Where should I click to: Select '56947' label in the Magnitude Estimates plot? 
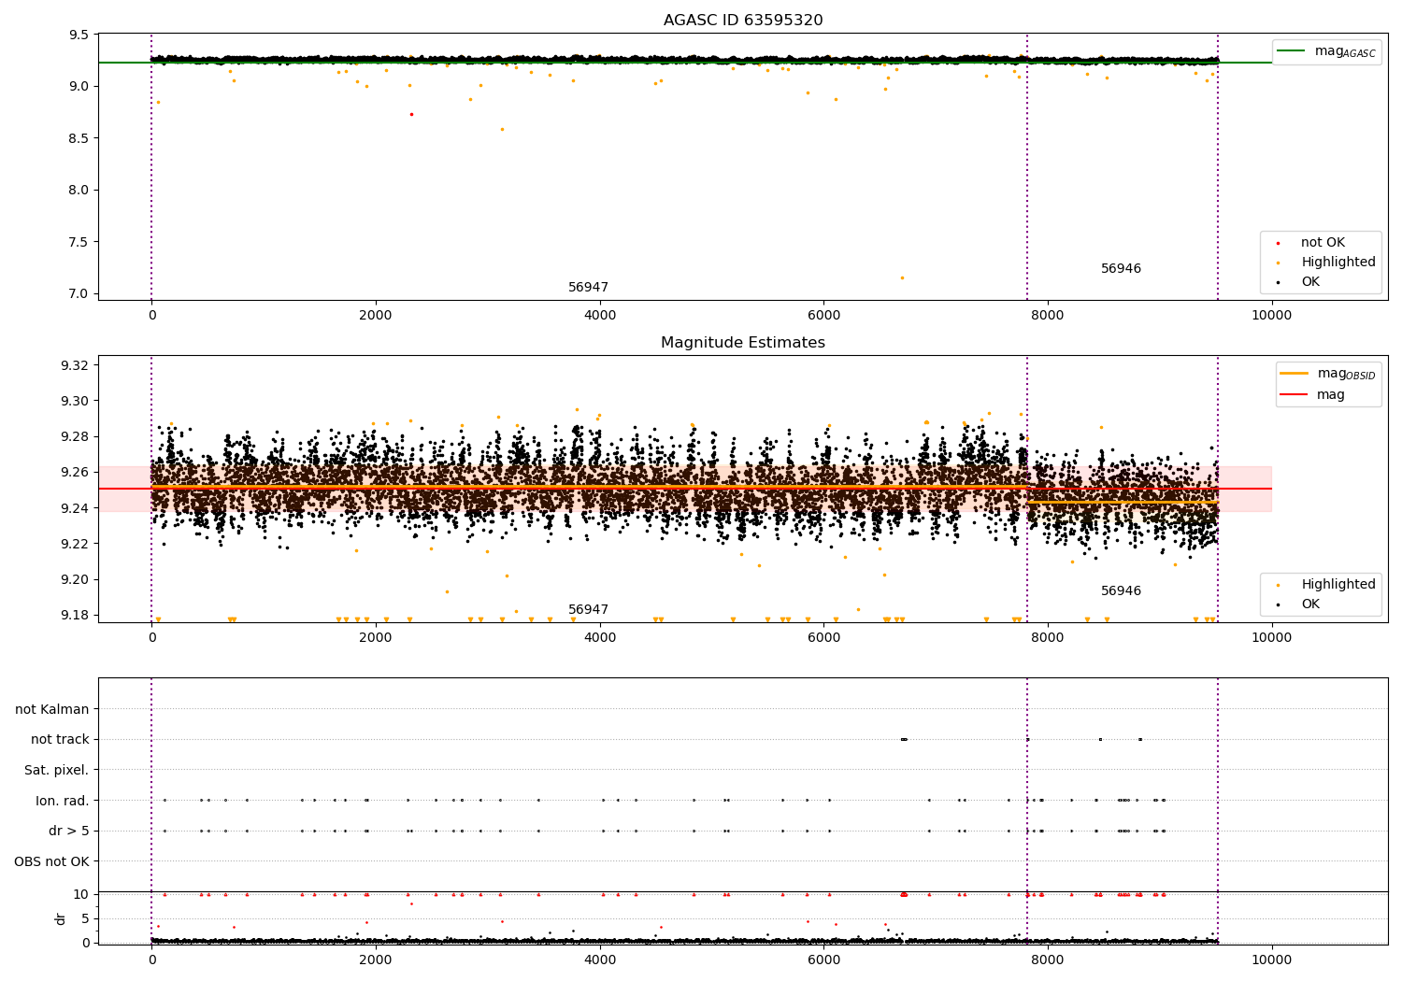(x=589, y=610)
